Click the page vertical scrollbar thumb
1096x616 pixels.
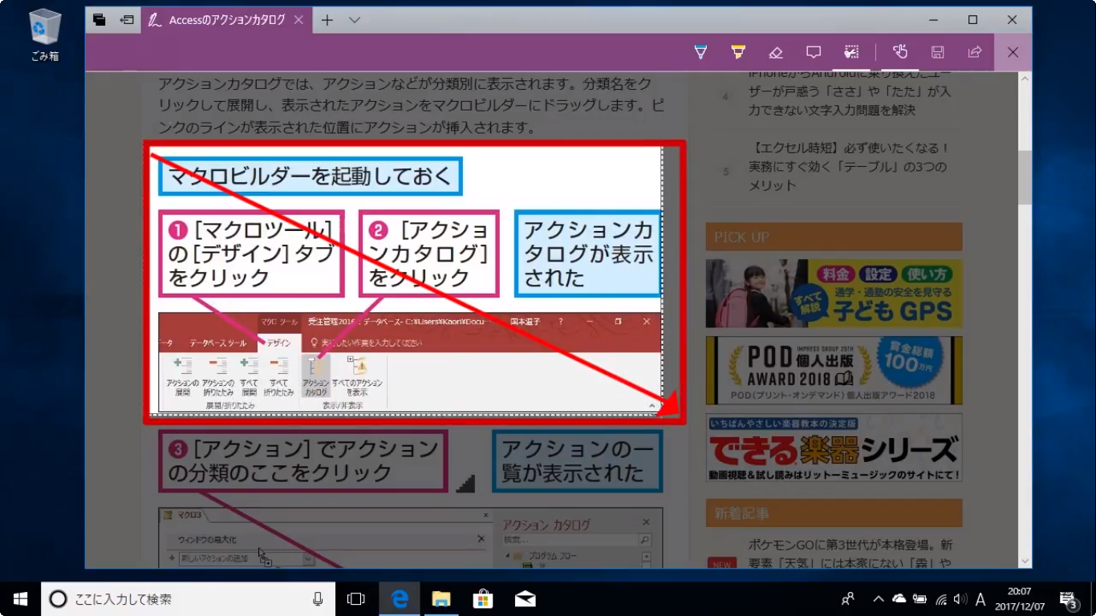click(1025, 177)
